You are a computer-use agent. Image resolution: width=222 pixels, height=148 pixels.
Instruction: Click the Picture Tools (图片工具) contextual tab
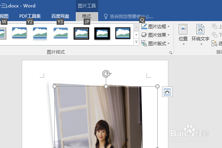[87, 6]
